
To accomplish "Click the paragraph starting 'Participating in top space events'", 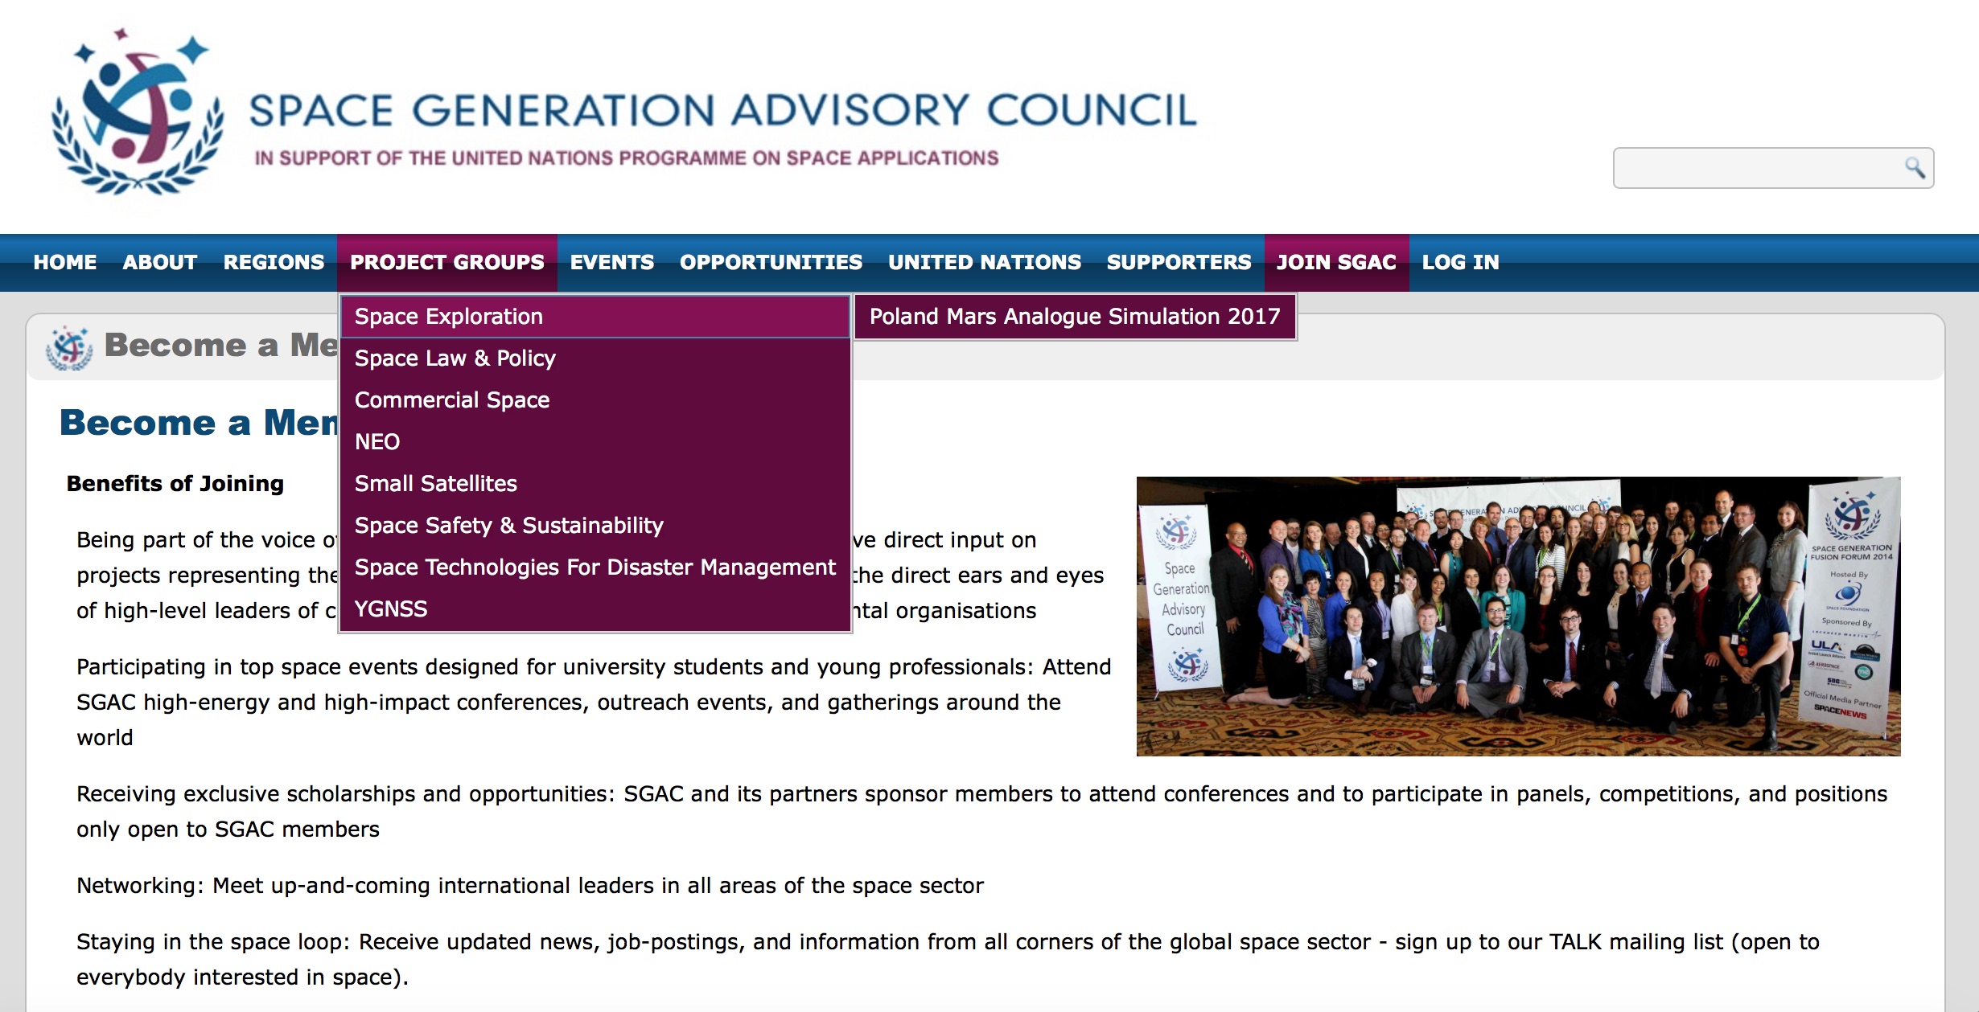I will [x=594, y=703].
